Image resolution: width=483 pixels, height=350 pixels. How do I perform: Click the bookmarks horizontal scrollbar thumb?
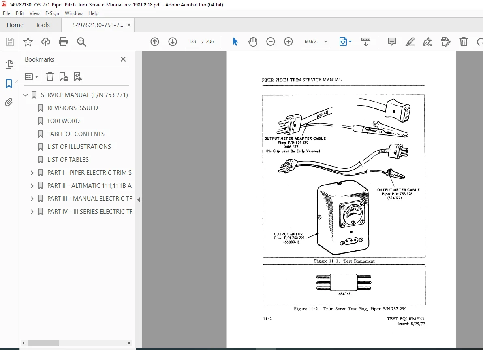(43, 343)
